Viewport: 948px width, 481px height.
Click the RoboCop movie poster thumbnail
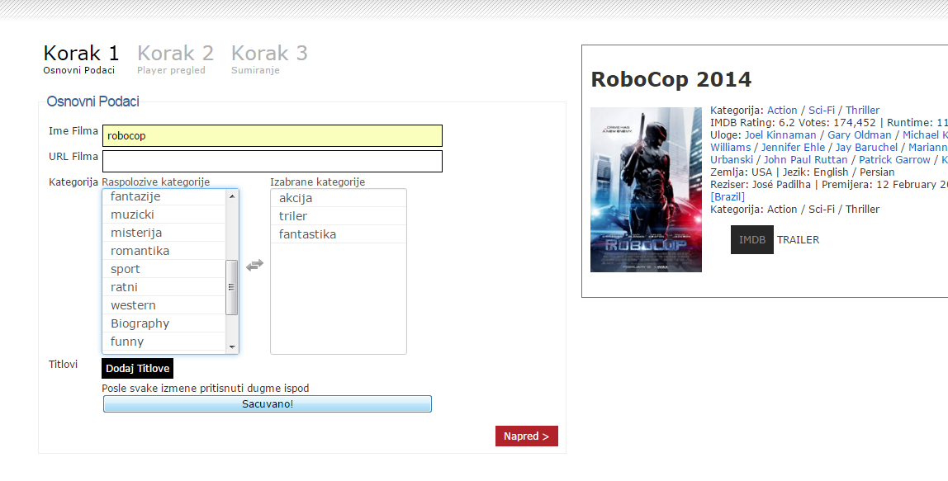click(646, 190)
